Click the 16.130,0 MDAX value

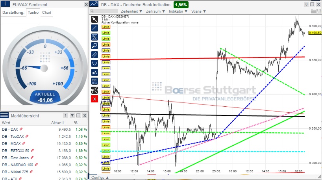coord(64,143)
